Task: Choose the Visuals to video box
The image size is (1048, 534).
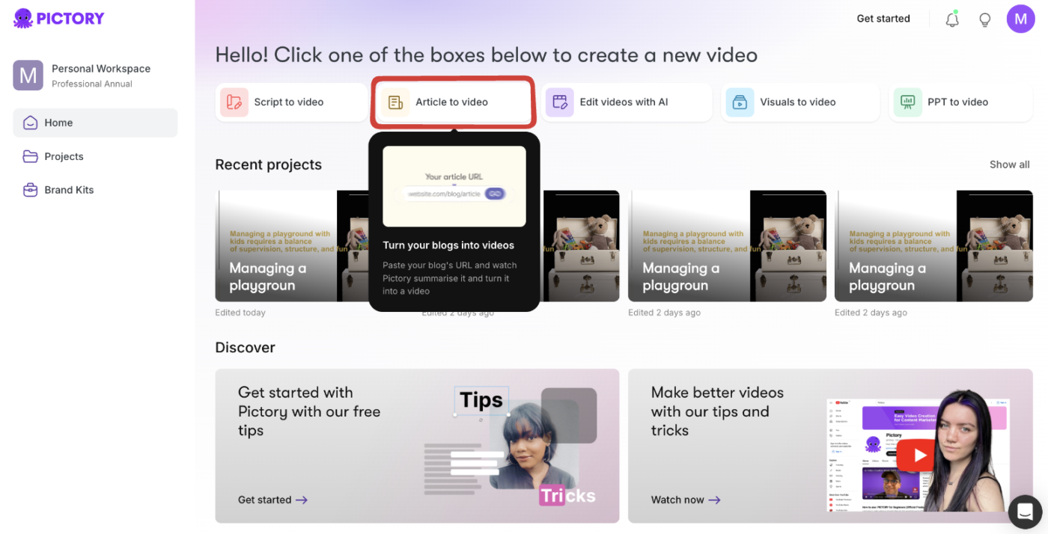Action: pos(800,102)
